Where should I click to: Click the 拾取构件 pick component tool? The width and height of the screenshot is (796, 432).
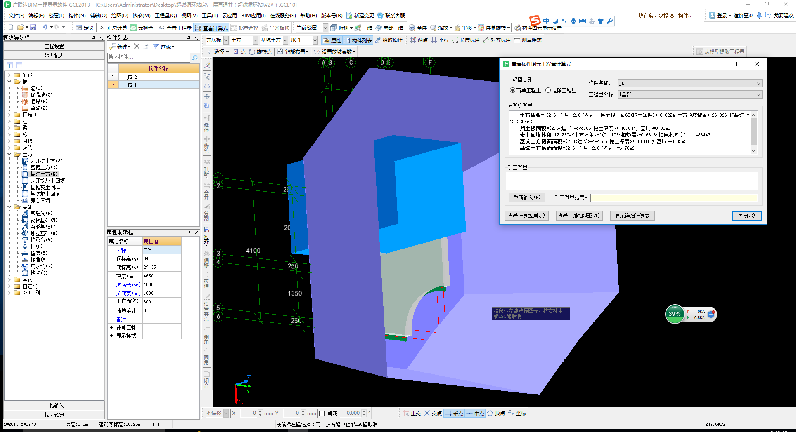click(389, 40)
